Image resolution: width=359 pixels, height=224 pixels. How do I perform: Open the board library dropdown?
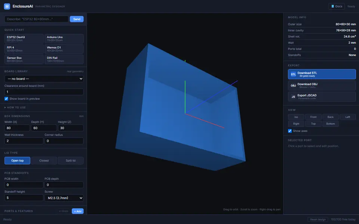point(44,79)
